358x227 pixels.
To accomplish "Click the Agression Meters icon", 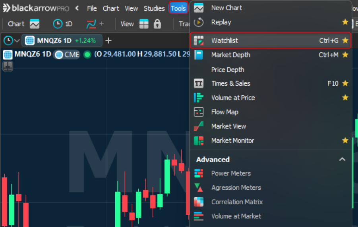I will (x=198, y=188).
